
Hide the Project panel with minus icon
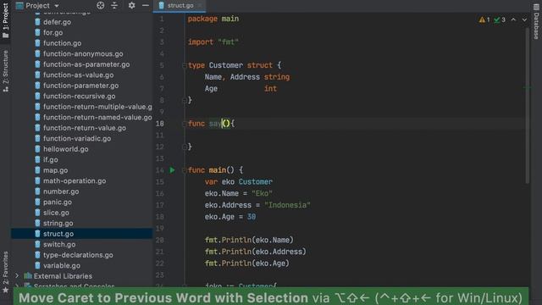click(146, 6)
